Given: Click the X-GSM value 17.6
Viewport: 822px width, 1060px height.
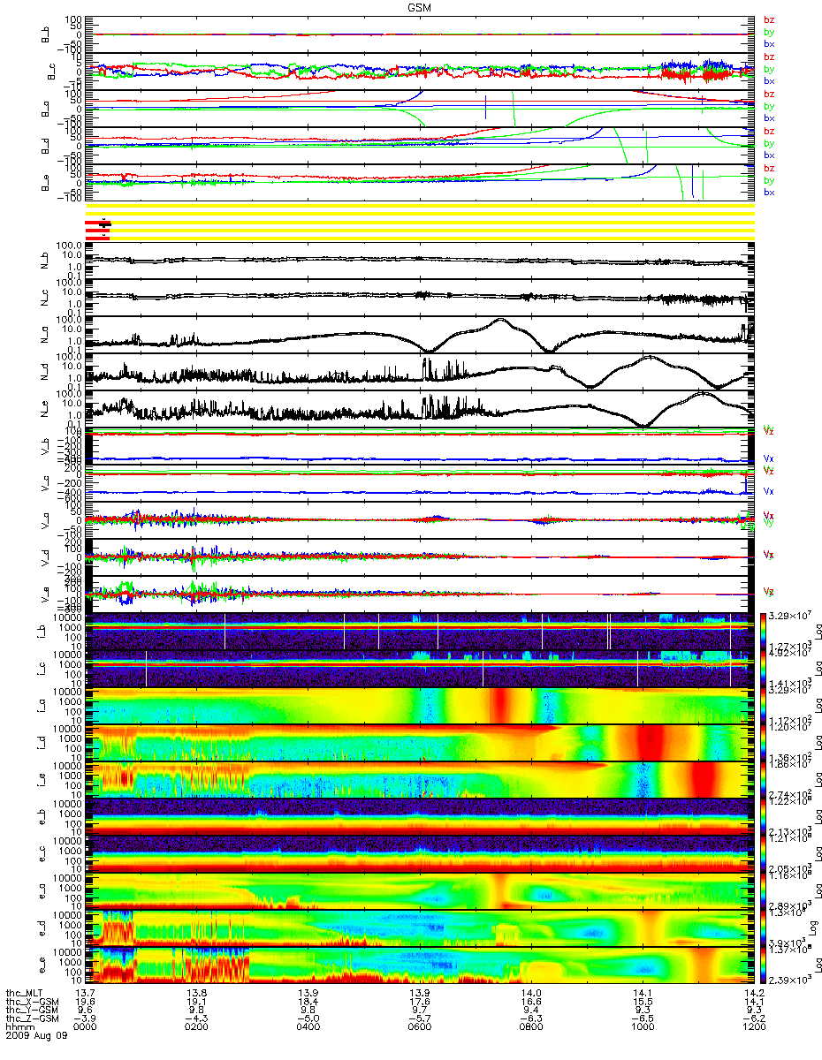Looking at the screenshot, I should (x=420, y=1002).
